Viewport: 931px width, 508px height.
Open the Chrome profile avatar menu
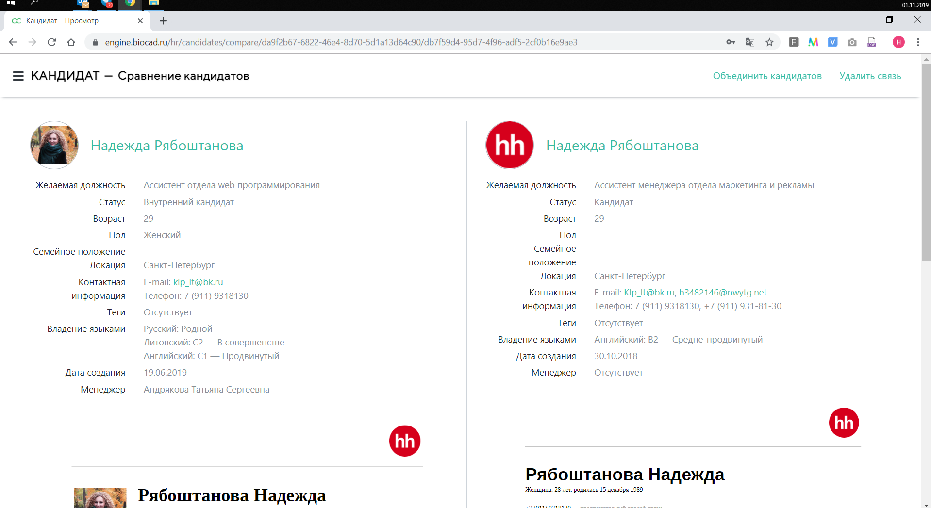coord(898,42)
